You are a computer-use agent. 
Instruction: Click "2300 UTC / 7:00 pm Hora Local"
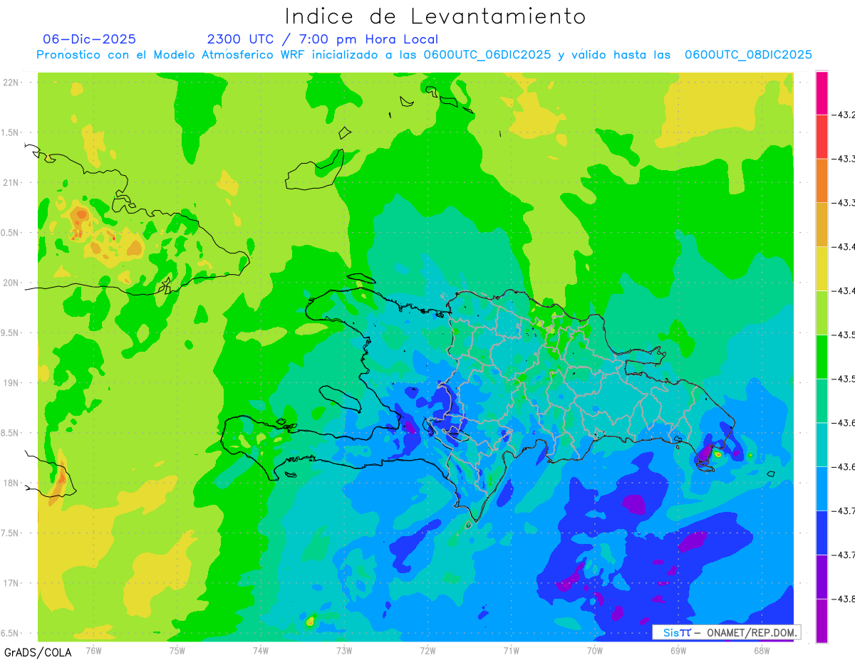coord(323,39)
